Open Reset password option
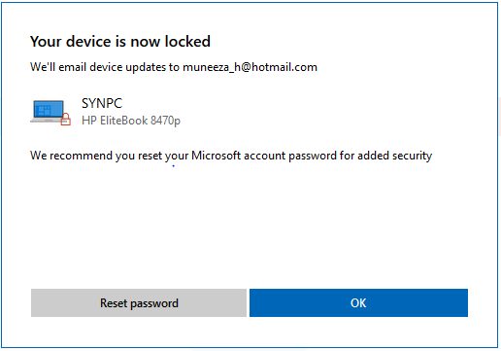 (139, 302)
